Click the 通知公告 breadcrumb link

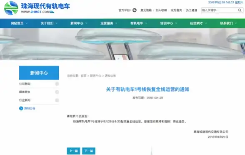pos(110,76)
